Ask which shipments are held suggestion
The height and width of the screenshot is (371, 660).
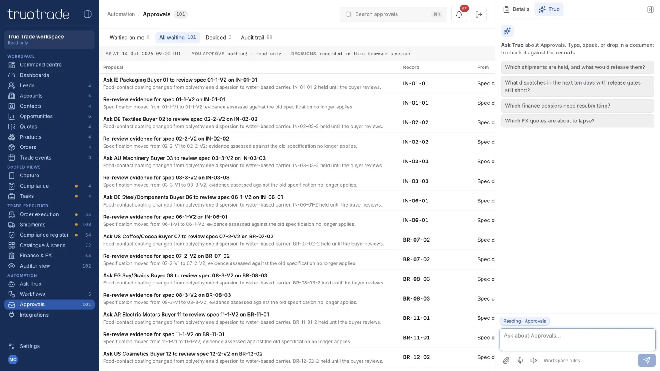point(577,67)
